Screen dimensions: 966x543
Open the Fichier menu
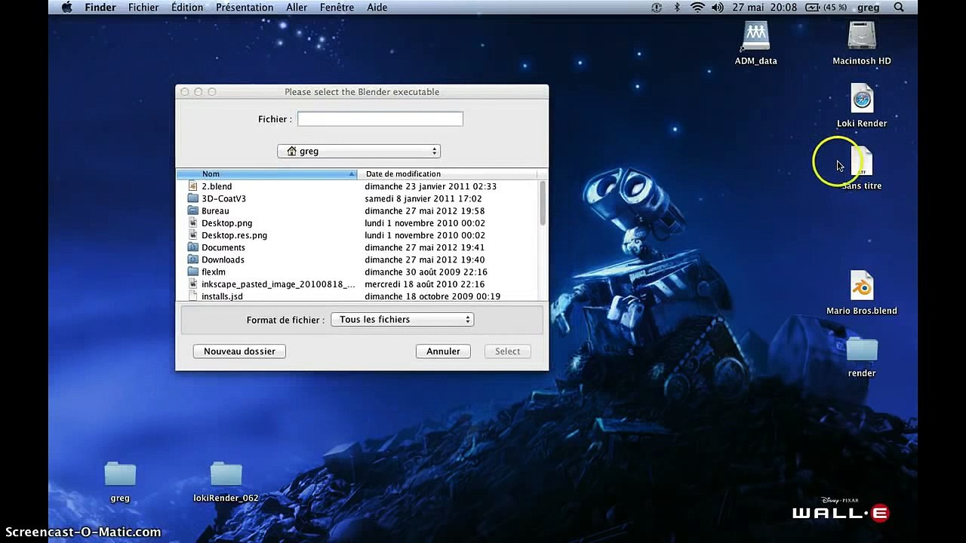click(x=143, y=8)
